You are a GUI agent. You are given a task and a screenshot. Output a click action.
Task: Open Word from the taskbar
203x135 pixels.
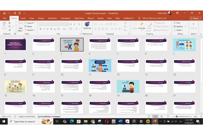coord(120,121)
